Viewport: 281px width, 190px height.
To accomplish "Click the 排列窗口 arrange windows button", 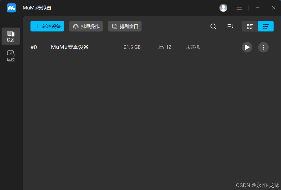I will tap(125, 26).
